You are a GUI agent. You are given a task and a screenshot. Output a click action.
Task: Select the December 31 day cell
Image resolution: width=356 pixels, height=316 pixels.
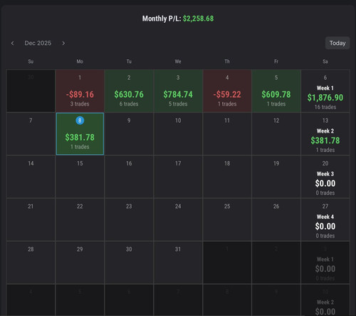point(178,263)
